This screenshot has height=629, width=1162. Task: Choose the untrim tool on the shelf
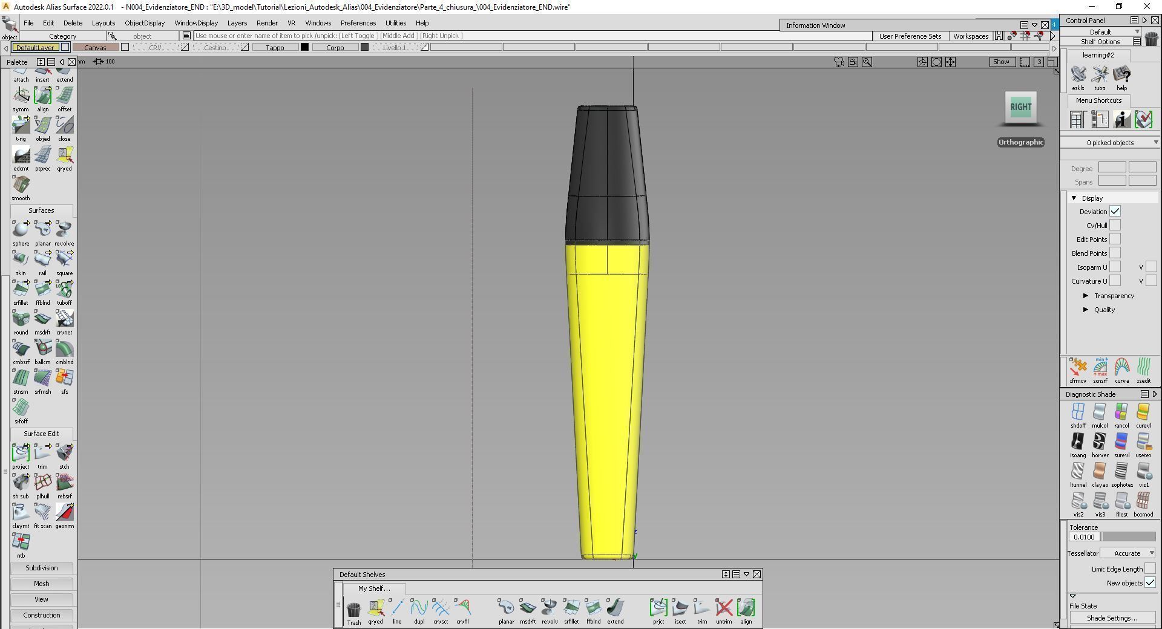pos(724,608)
